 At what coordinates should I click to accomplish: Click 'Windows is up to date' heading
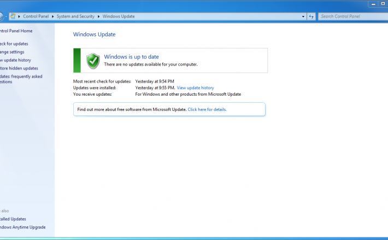131,57
